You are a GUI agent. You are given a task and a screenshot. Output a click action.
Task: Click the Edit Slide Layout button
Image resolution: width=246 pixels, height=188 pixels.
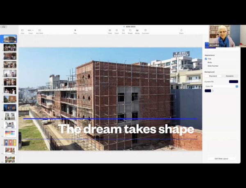tap(221, 159)
